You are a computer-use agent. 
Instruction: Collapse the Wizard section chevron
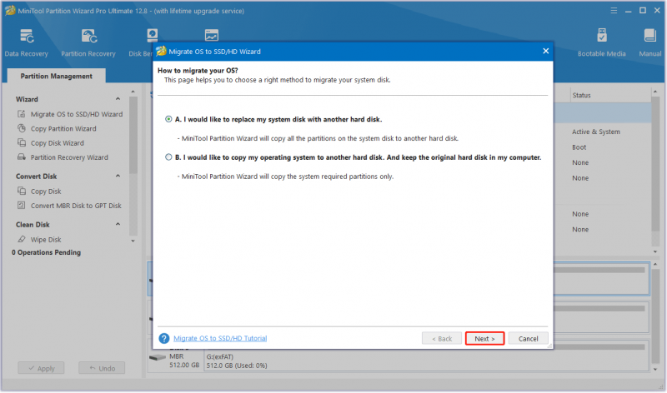click(x=118, y=99)
